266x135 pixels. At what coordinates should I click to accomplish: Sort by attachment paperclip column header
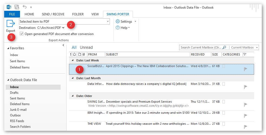[x=84, y=54]
